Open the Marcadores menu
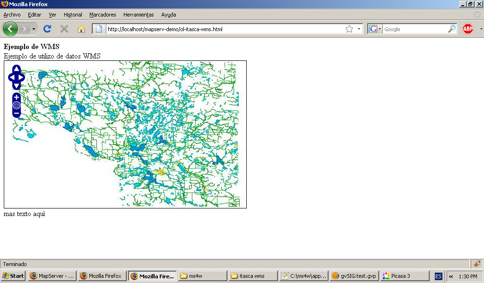This screenshot has height=283, width=484. [103, 15]
